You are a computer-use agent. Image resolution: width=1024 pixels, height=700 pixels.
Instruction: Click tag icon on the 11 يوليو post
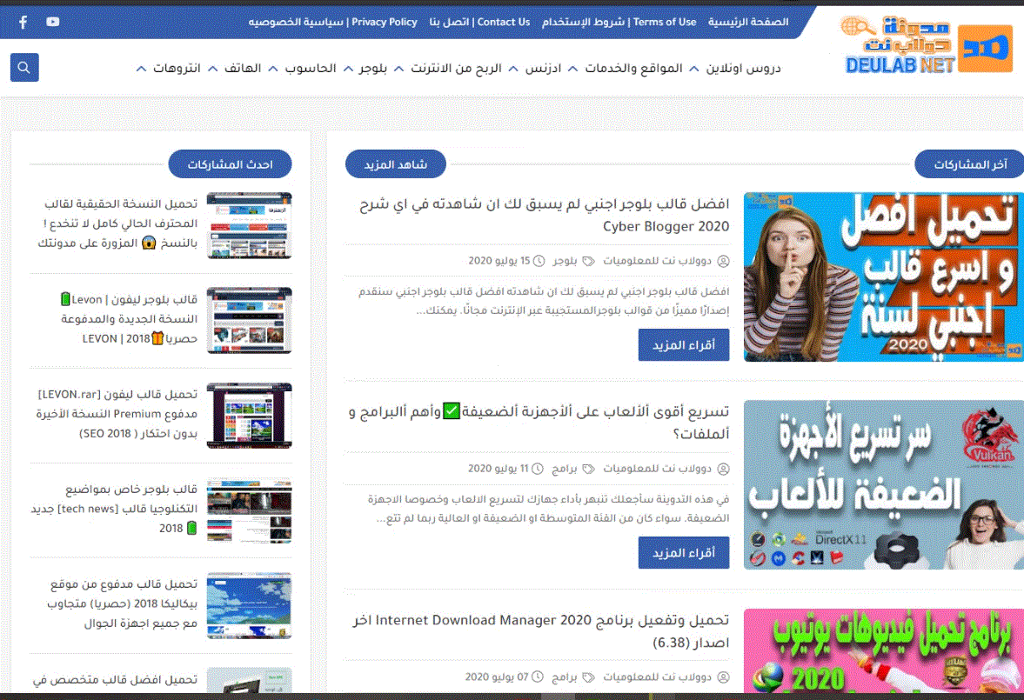[588, 469]
